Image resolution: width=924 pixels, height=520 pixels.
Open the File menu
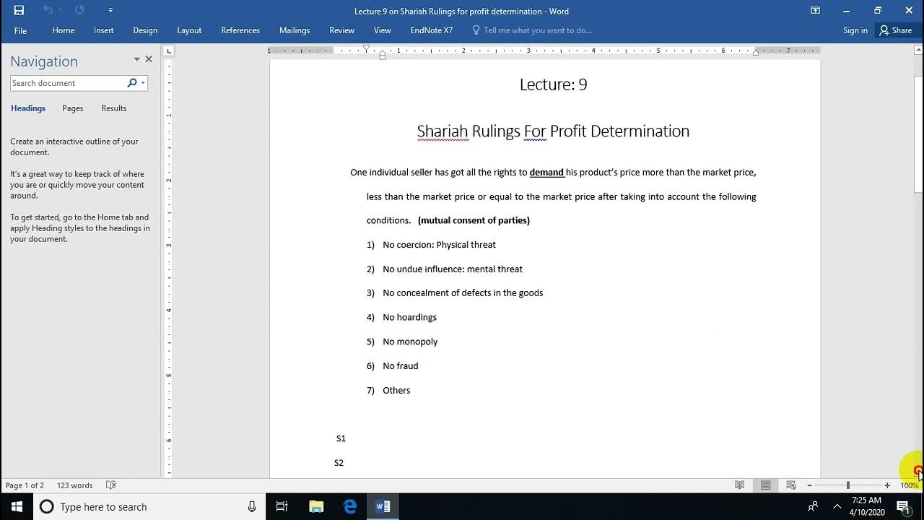(20, 30)
